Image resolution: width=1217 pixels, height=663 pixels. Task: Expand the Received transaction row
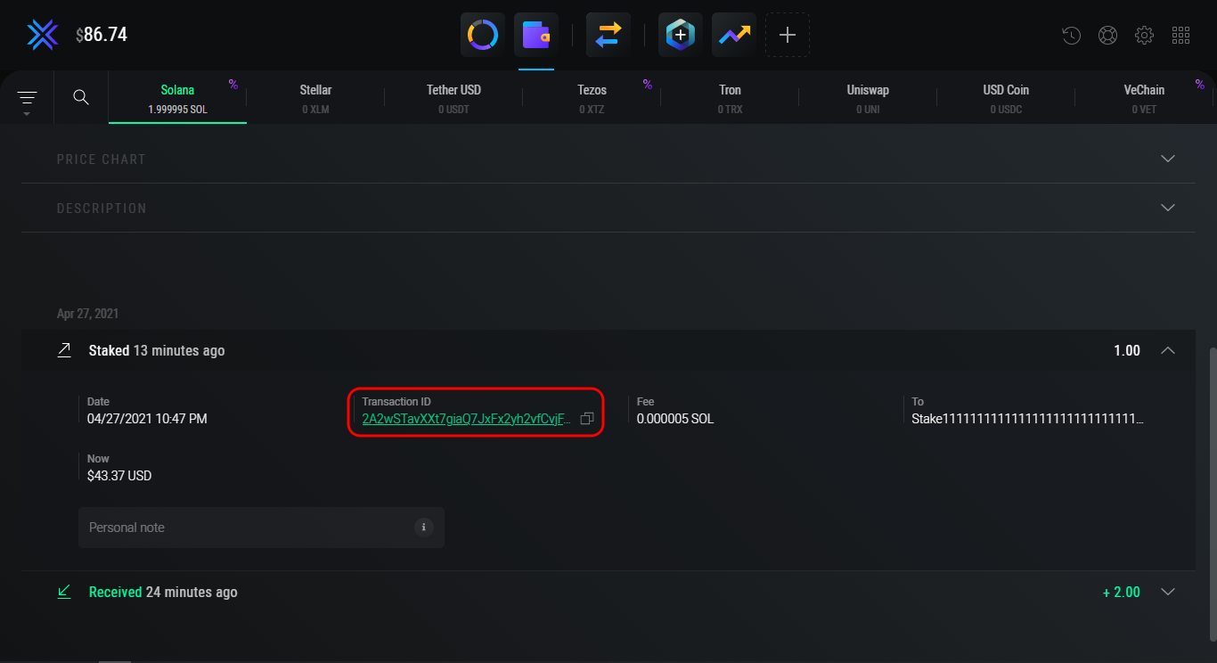click(x=1168, y=592)
